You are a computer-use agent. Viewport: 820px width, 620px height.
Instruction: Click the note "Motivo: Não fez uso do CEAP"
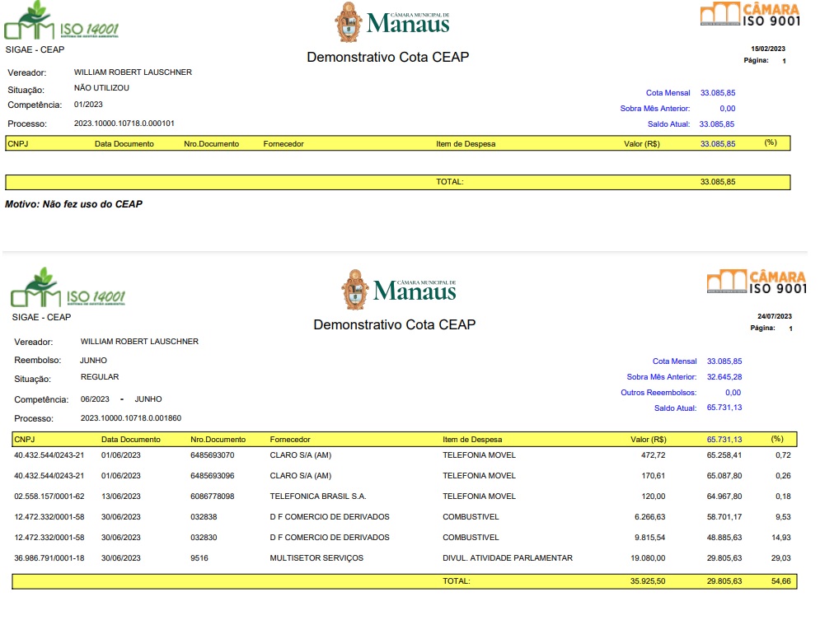tap(73, 204)
